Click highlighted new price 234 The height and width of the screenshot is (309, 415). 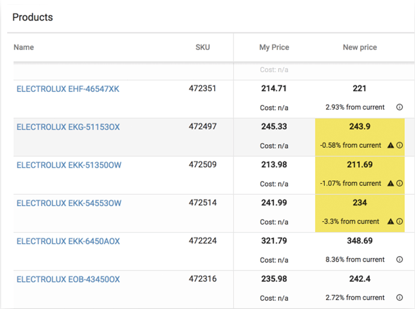click(x=360, y=203)
